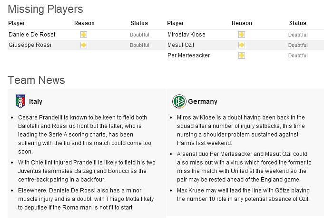Click the Italy team crest
Viewport: 324px width, 218px height.
pos(20,101)
